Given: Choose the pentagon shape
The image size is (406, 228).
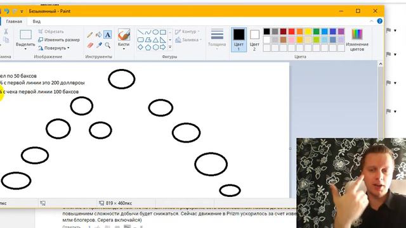Looking at the screenshot, I should tap(148, 47).
